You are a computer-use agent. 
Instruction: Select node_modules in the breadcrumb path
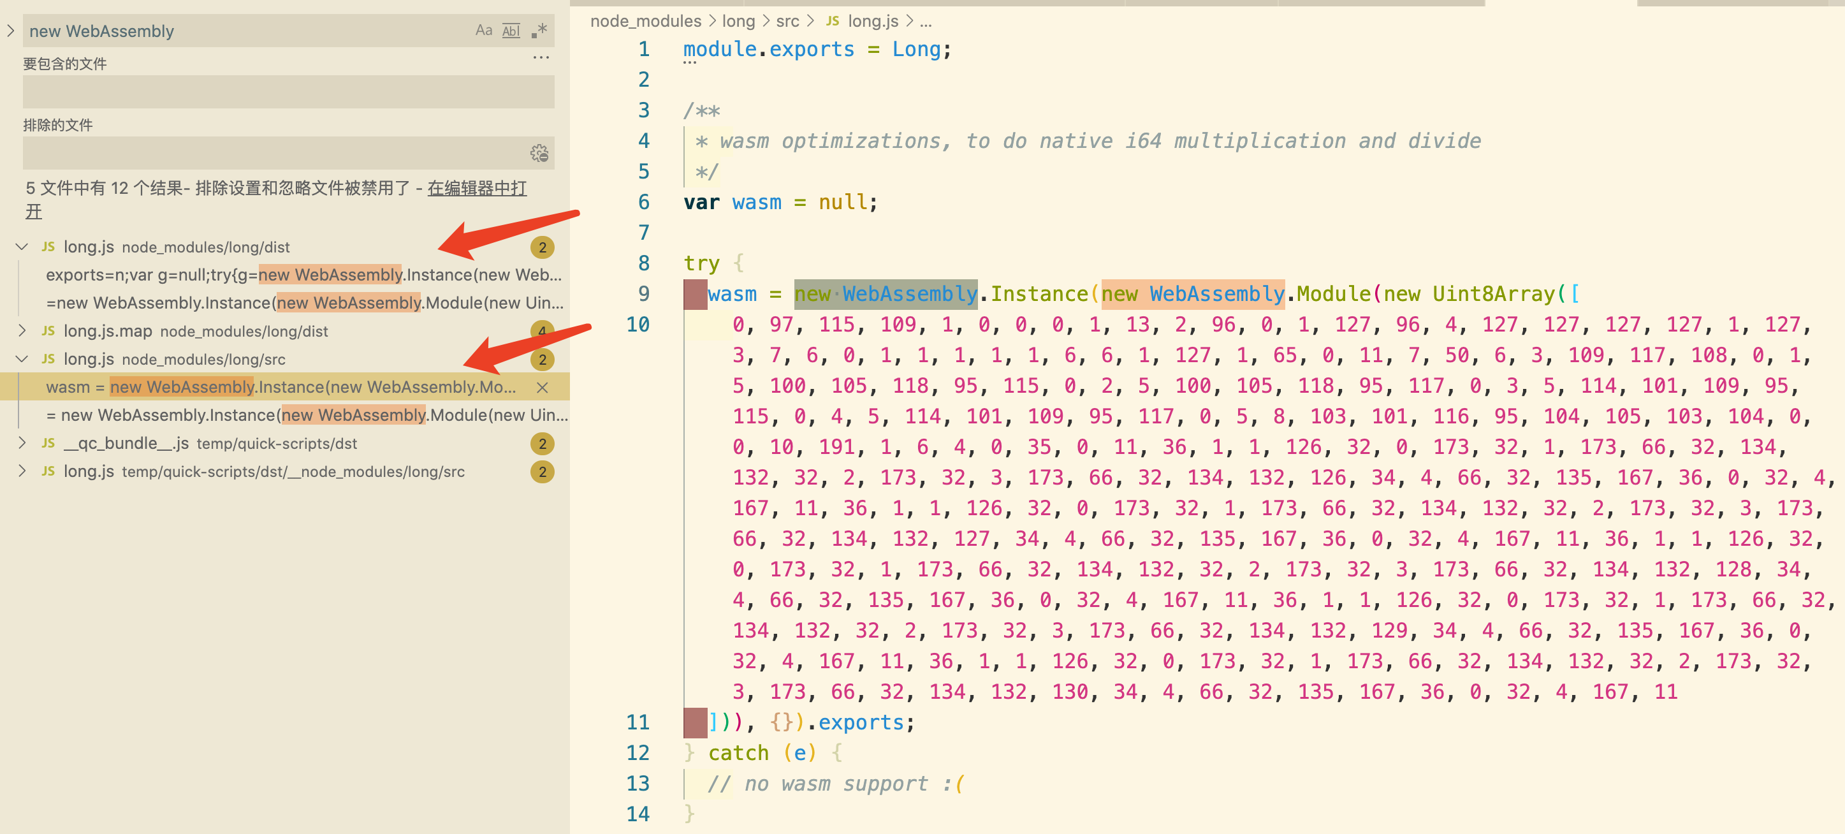pos(645,22)
